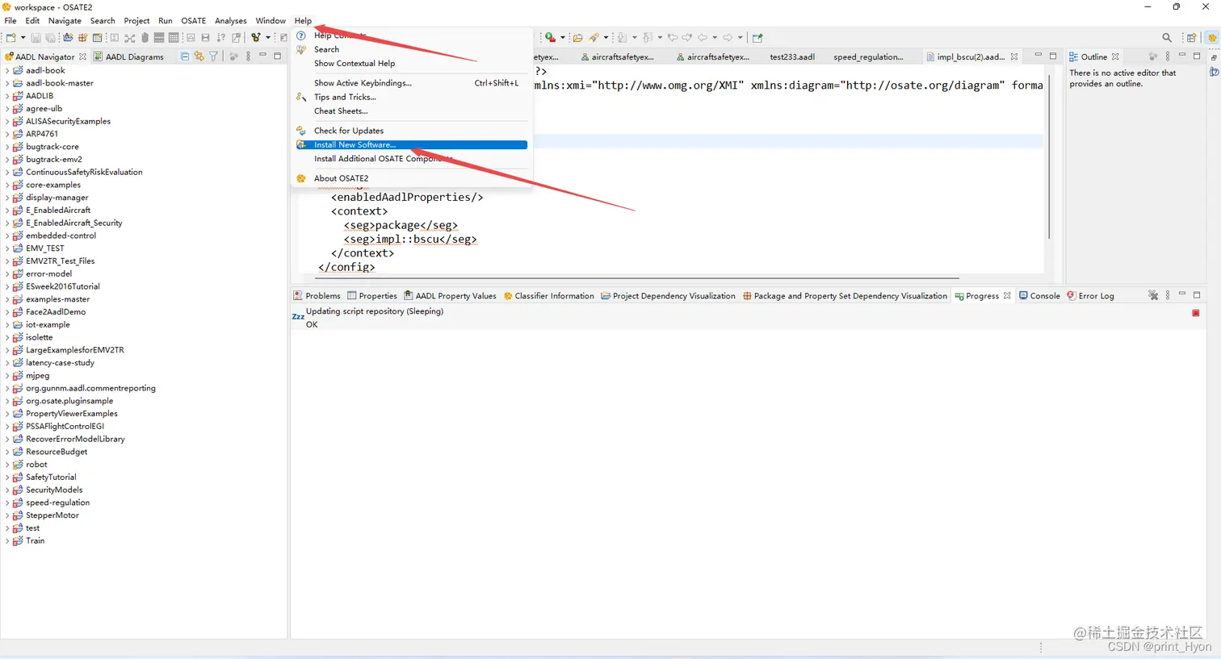Click the forward navigation arrow icon
Screen dimensions: 1221x659
728,37
